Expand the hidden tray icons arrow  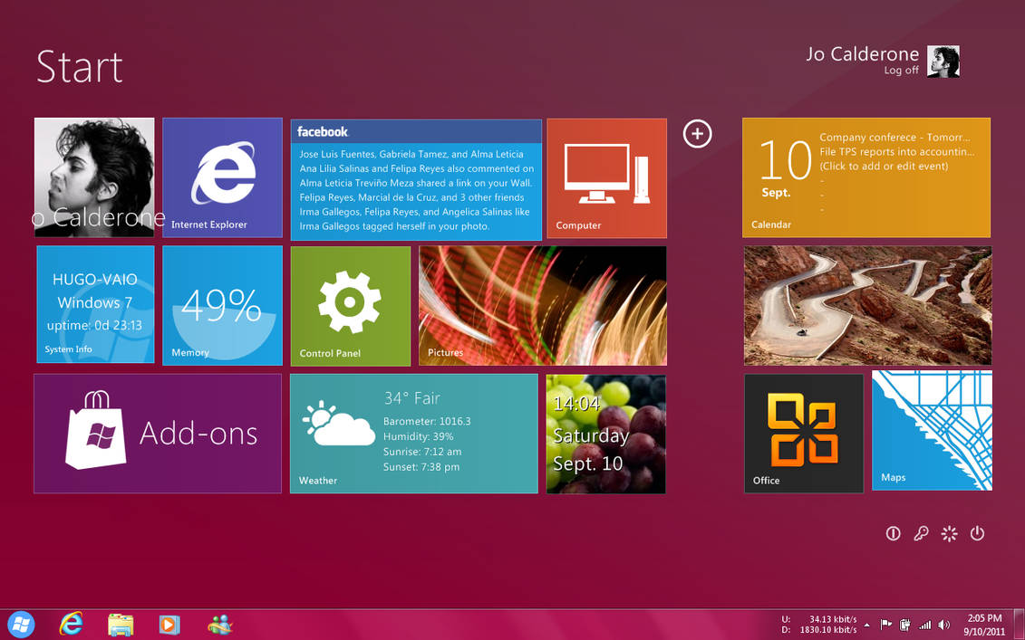point(866,625)
